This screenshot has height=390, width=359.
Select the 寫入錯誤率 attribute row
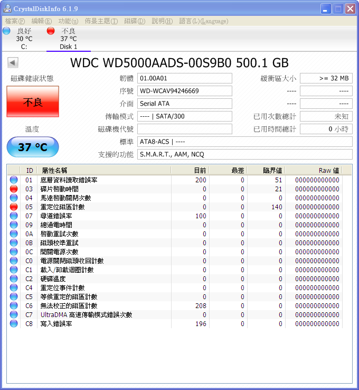pos(175,323)
